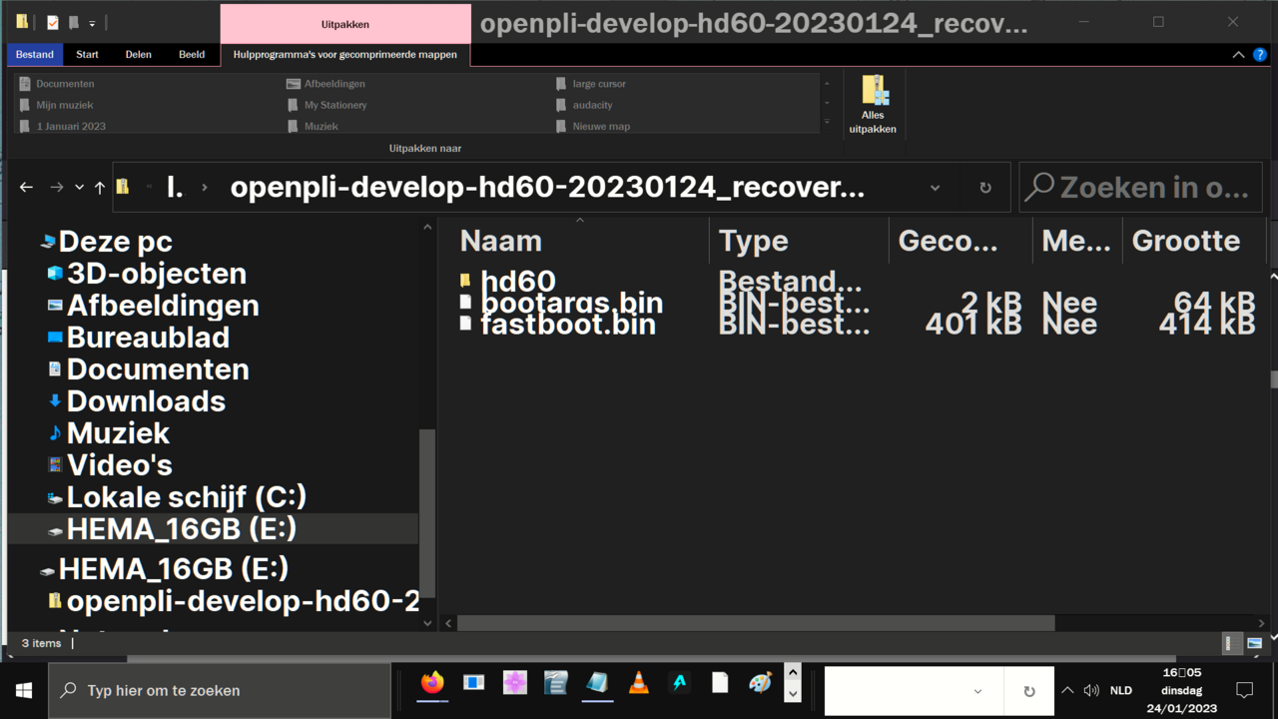This screenshot has width=1278, height=719.
Task: Open the address bar history dropdown
Action: point(935,187)
